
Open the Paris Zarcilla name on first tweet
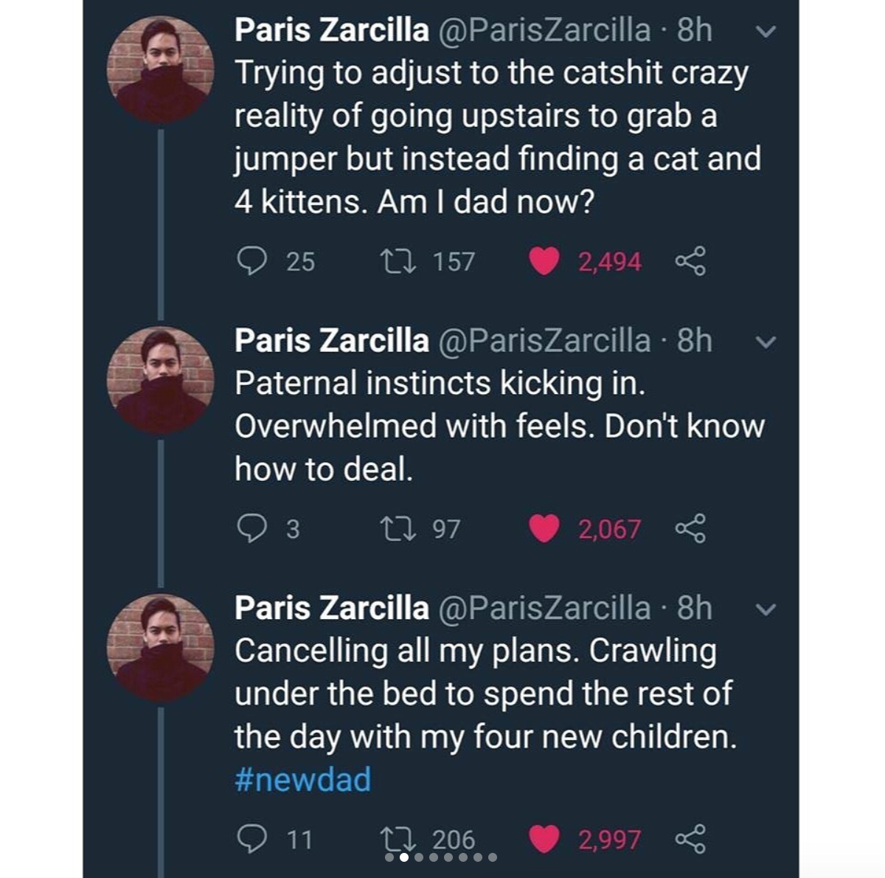(331, 30)
